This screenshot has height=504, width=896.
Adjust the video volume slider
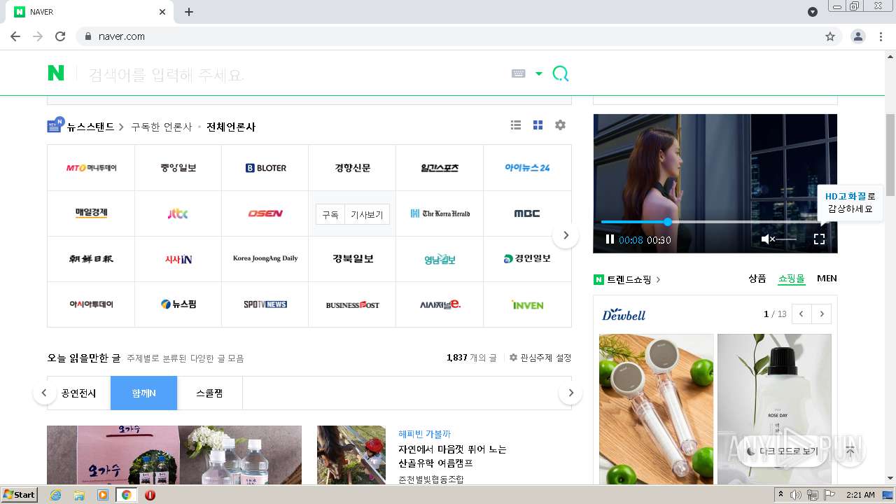coord(787,239)
